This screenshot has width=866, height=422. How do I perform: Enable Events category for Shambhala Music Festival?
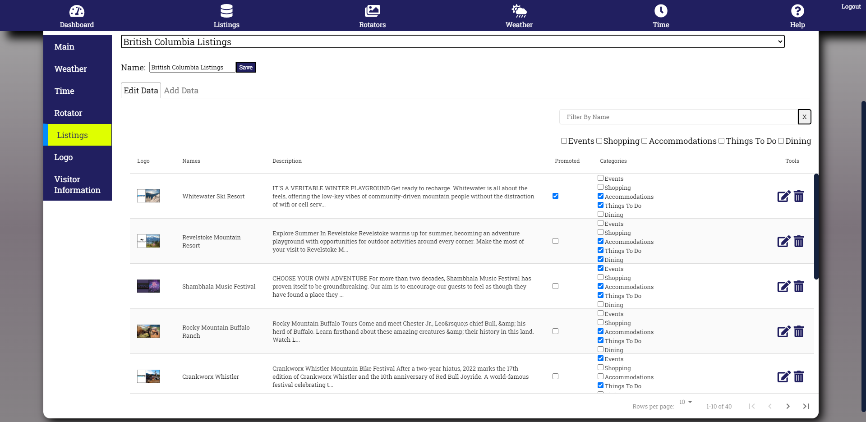pyautogui.click(x=600, y=268)
